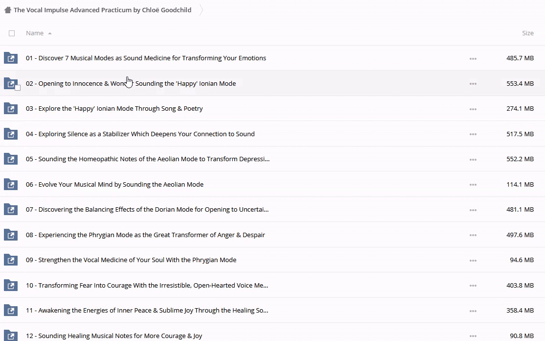The height and width of the screenshot is (341, 545).
Task: Click the shared folder icon for item 01
Action: pyautogui.click(x=10, y=58)
